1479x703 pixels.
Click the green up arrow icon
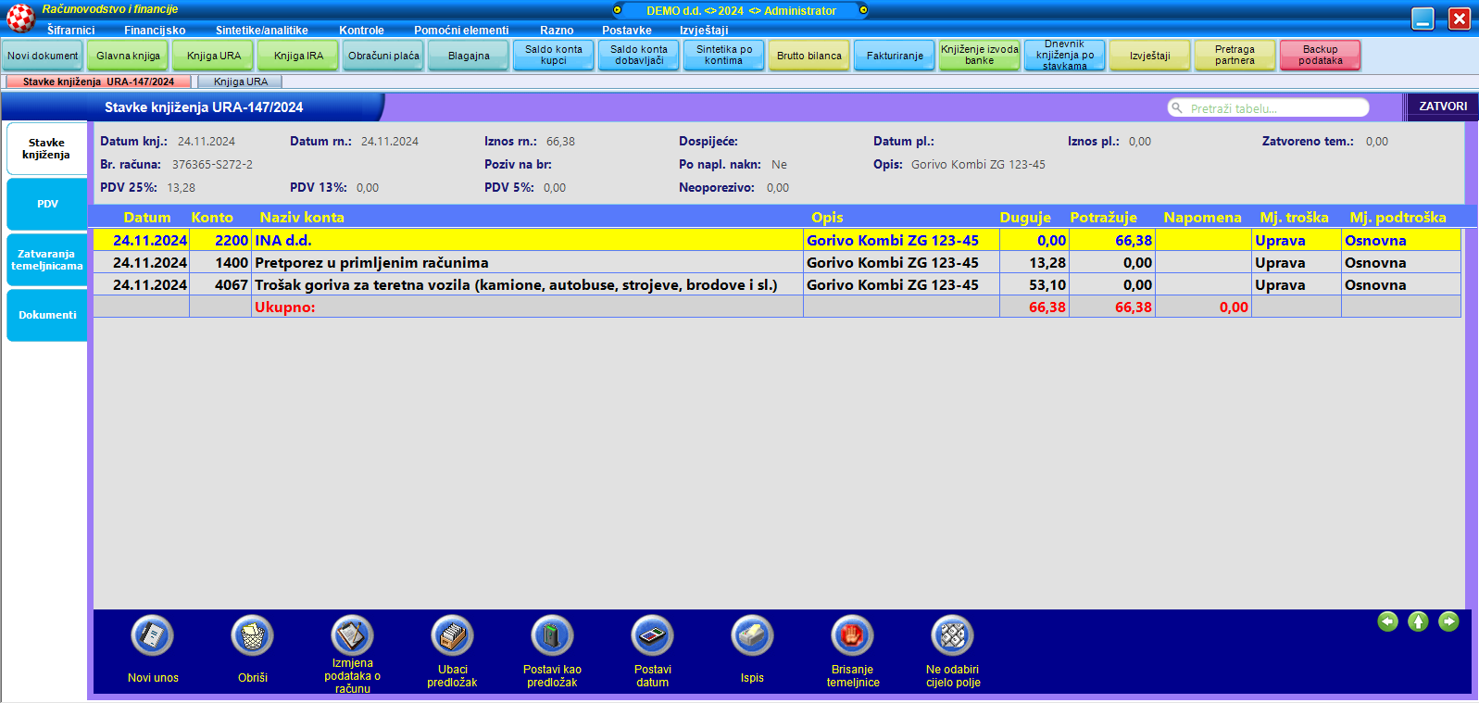click(x=1418, y=621)
